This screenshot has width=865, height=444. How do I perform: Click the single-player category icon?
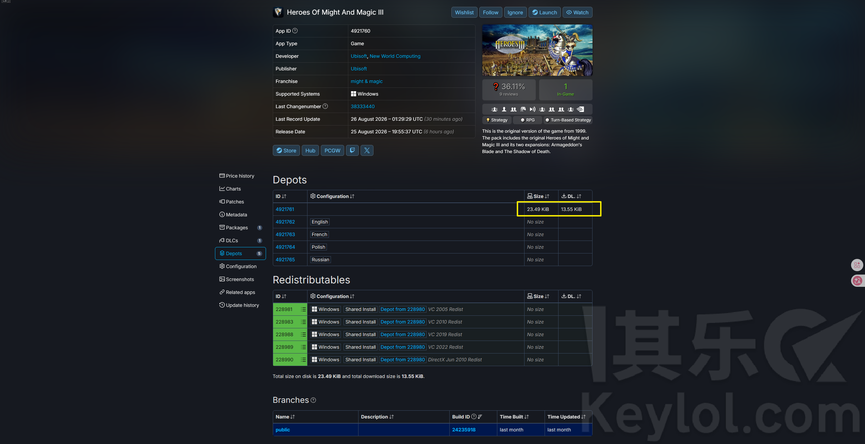[504, 109]
